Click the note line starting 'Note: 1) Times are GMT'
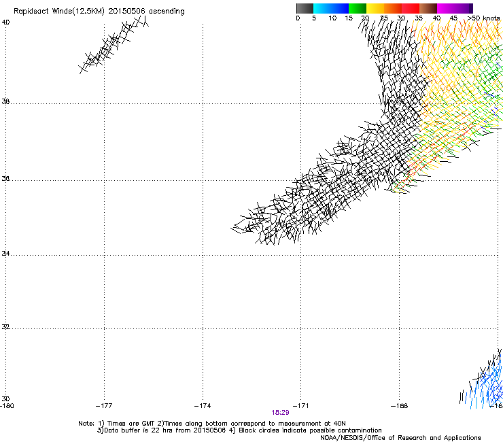This screenshot has height=442, width=503. tap(212, 424)
